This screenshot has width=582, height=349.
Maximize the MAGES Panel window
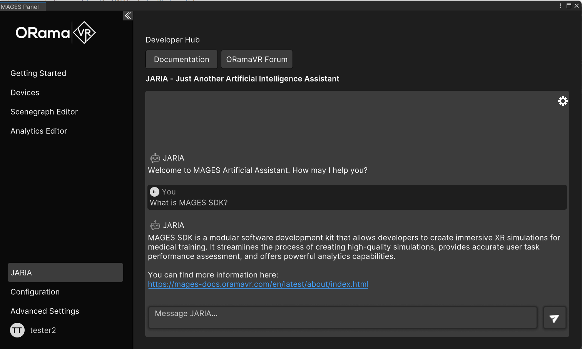click(x=569, y=6)
